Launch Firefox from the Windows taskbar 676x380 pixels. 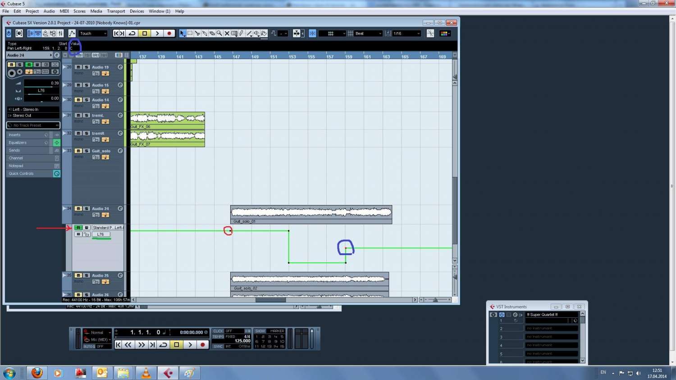(37, 373)
